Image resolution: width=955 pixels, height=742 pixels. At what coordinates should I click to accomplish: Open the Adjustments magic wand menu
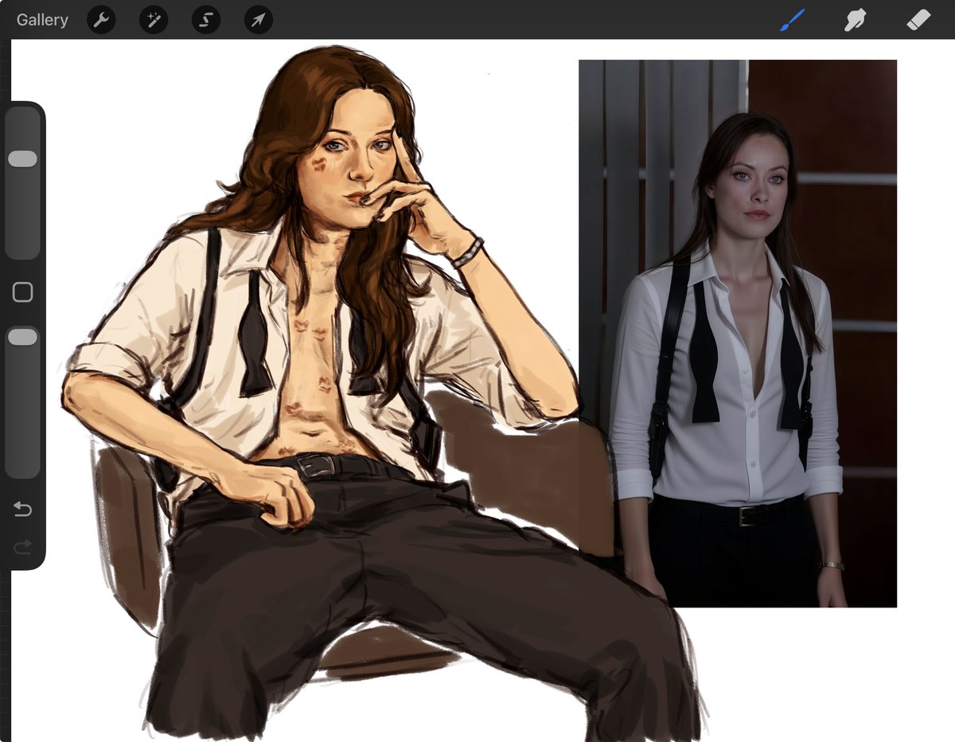(154, 20)
